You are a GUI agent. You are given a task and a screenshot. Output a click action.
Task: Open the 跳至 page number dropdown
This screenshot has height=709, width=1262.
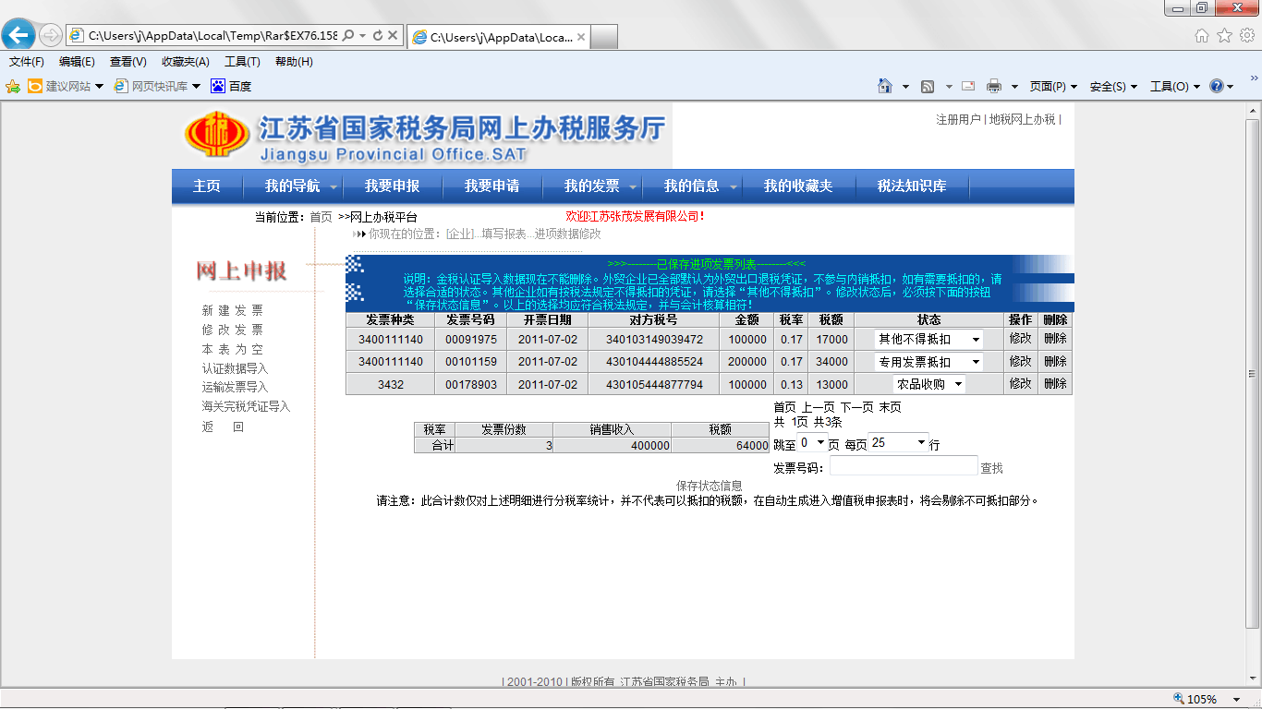click(813, 443)
